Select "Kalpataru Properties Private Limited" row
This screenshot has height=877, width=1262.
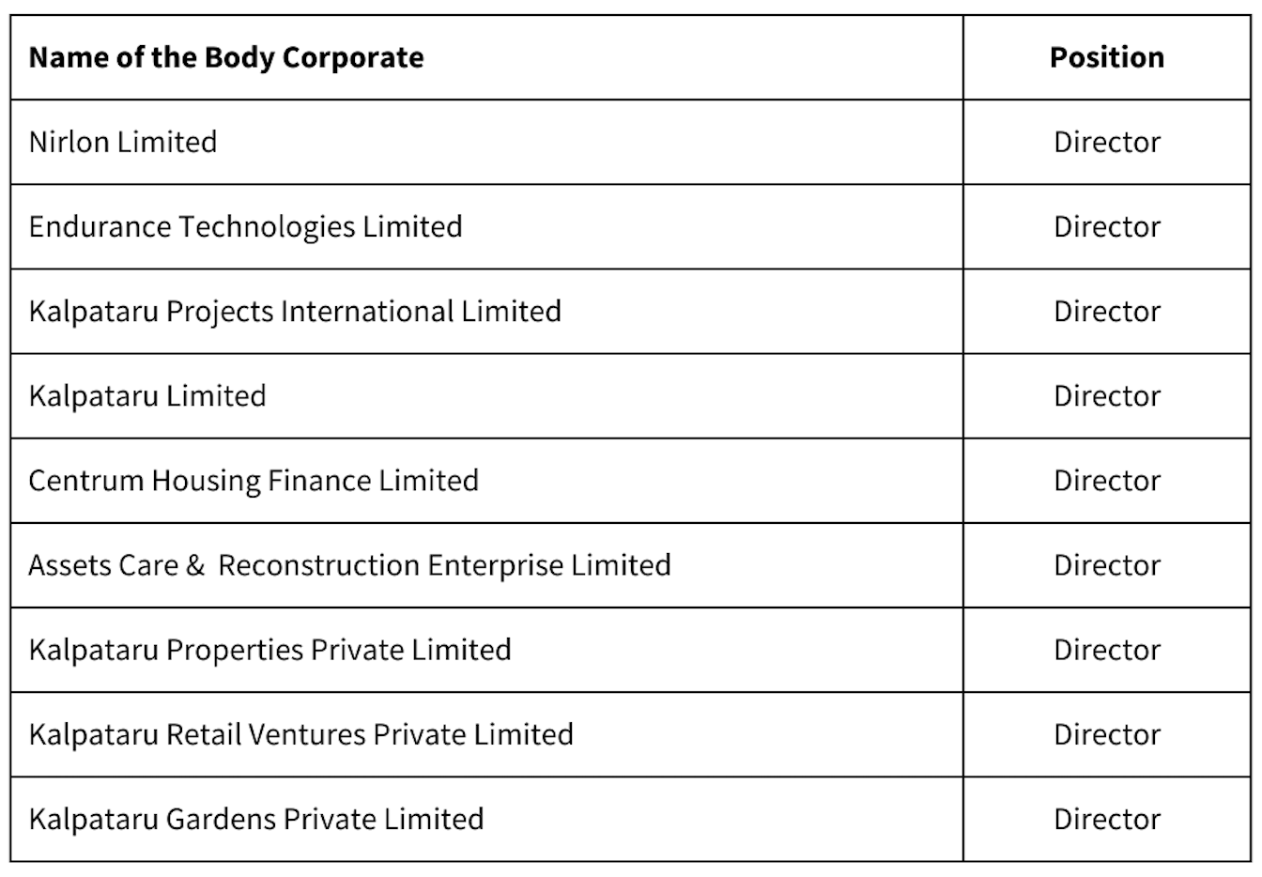pos(270,650)
